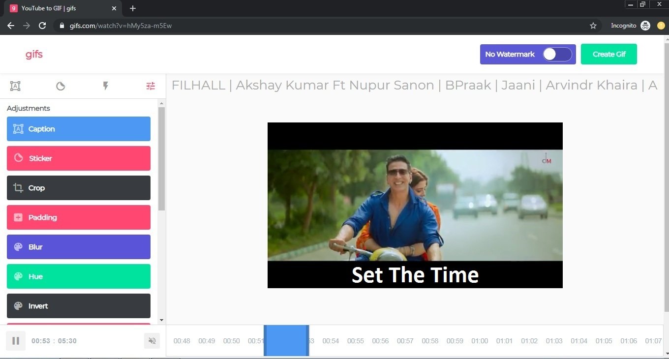Jump to 00:48 on the timeline

[x=182, y=341]
